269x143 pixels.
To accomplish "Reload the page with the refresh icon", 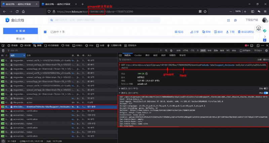I will (17, 12).
